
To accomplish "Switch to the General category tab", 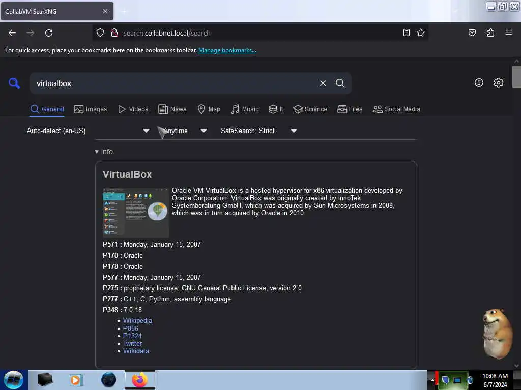I will click(47, 109).
